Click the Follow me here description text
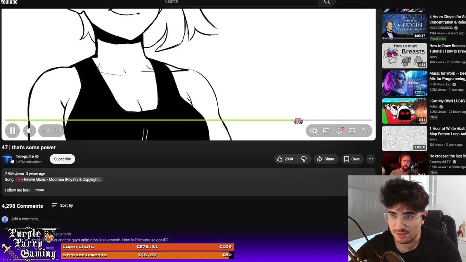The width and height of the screenshot is (466, 262). coord(17,190)
